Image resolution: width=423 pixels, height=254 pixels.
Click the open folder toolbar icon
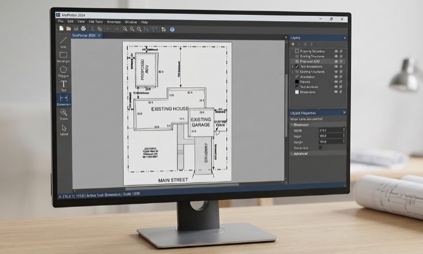[69, 29]
